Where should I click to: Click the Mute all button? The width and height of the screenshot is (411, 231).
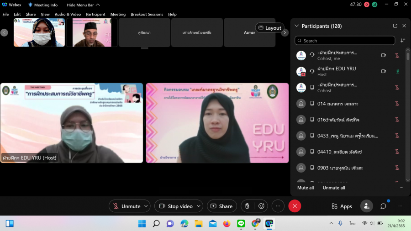pos(306,188)
